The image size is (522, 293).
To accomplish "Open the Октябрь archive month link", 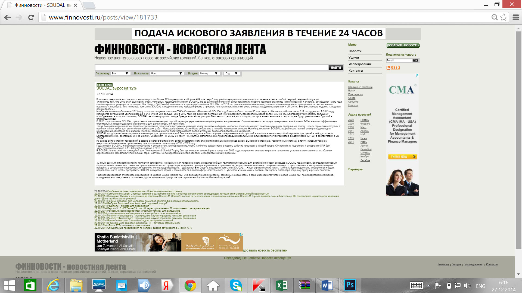I will [365, 153].
